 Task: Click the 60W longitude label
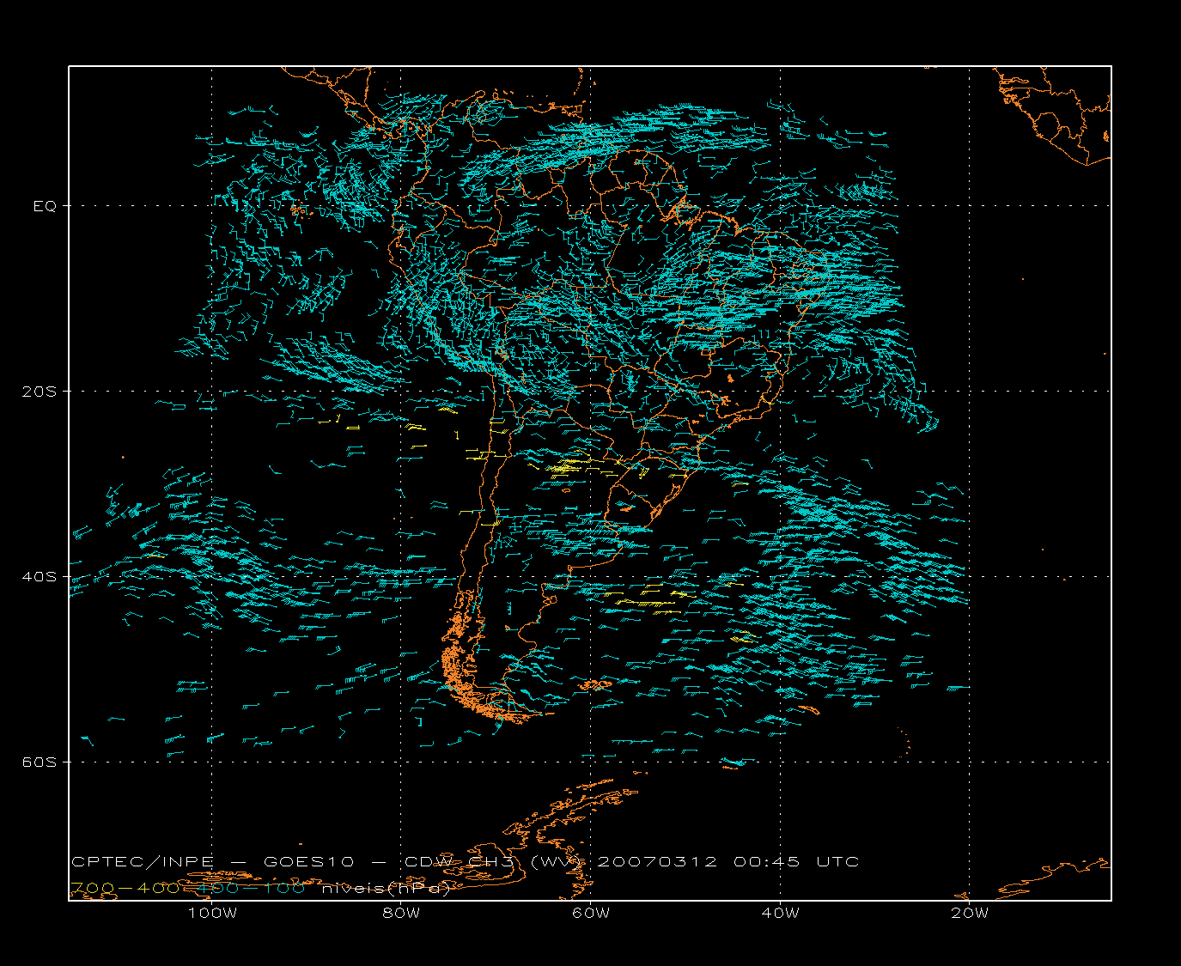click(x=591, y=913)
